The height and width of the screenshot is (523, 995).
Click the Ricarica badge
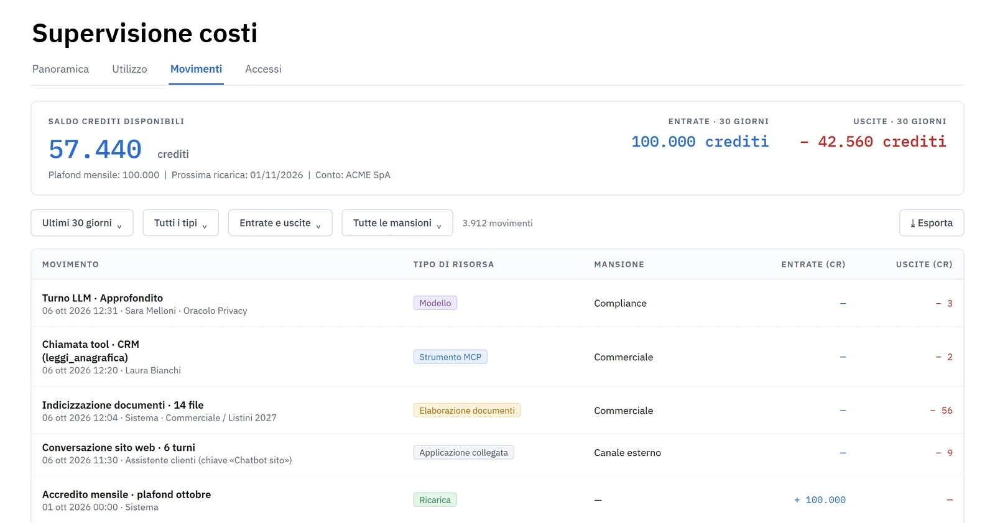coord(435,500)
